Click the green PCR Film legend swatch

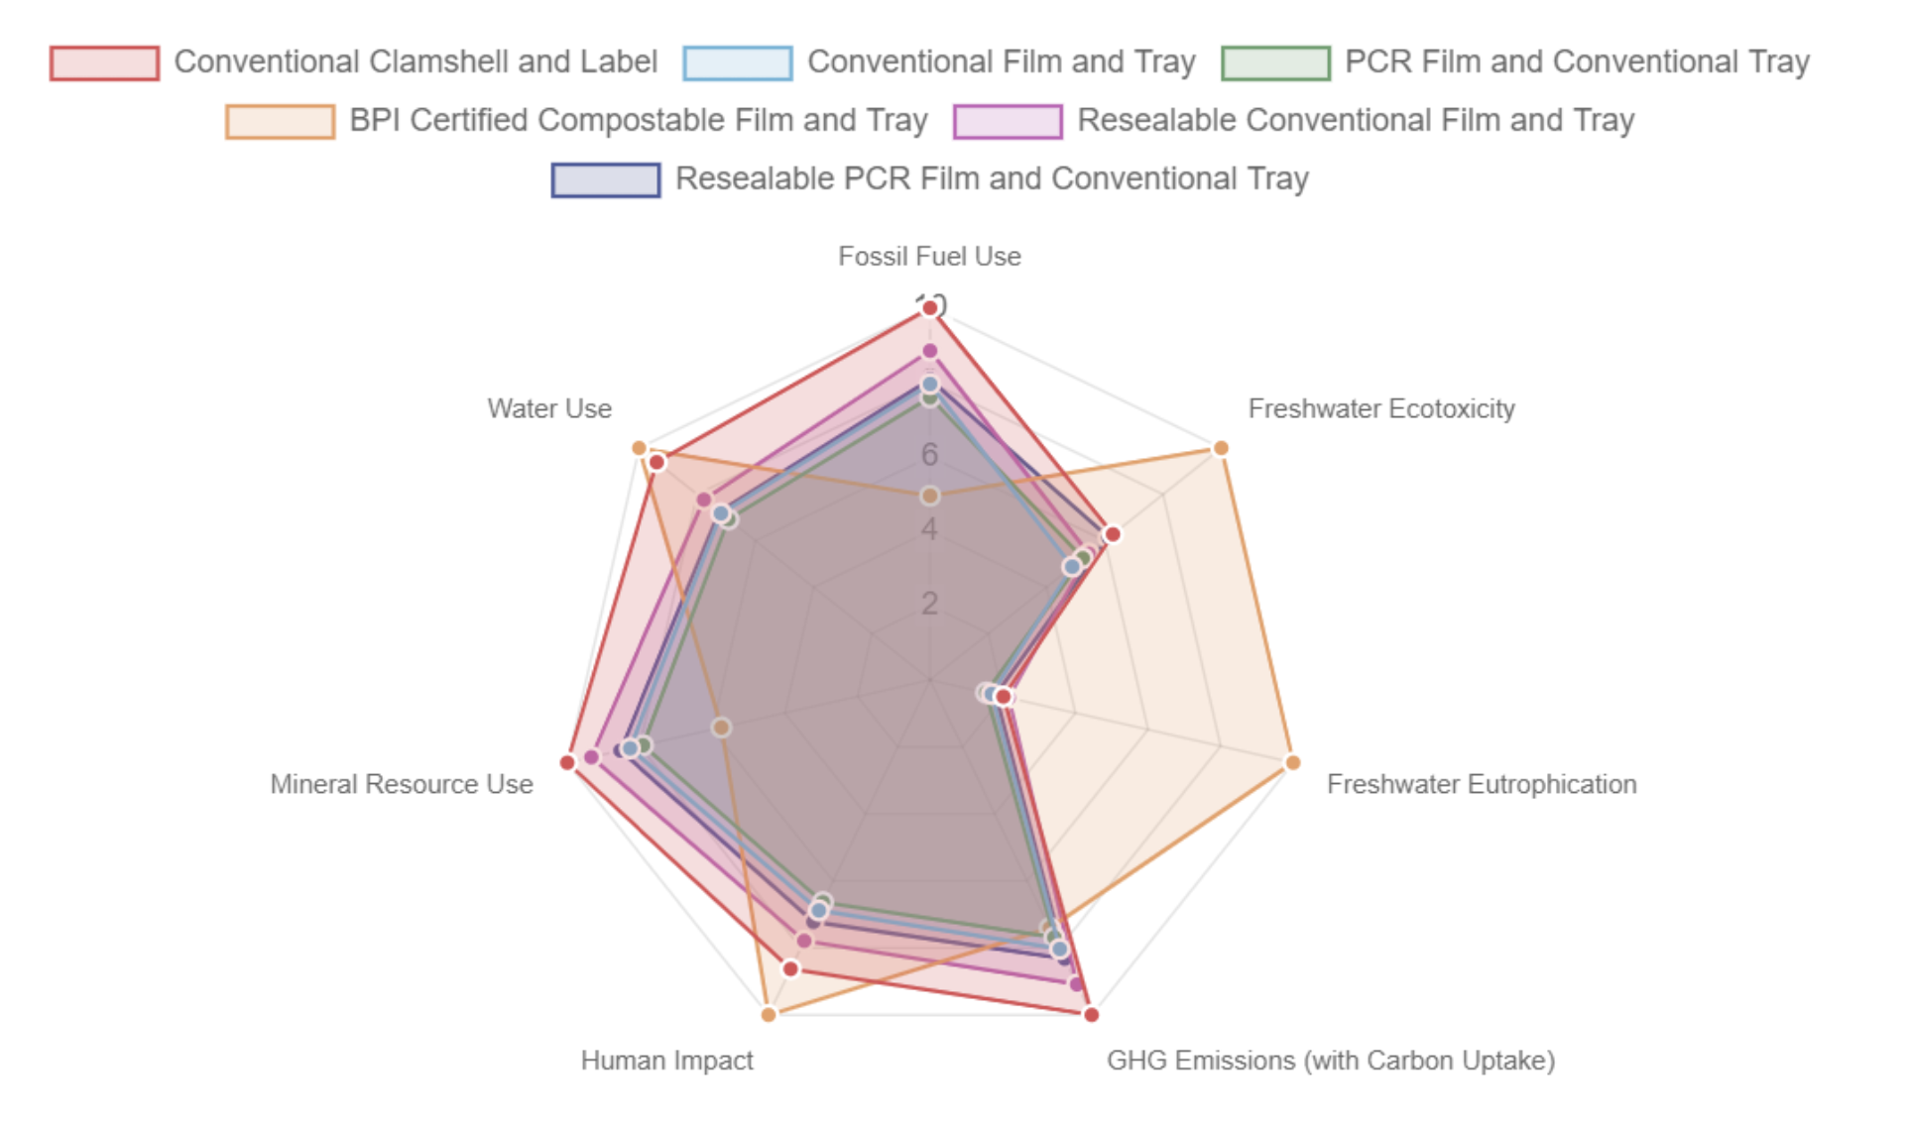pyautogui.click(x=1275, y=62)
